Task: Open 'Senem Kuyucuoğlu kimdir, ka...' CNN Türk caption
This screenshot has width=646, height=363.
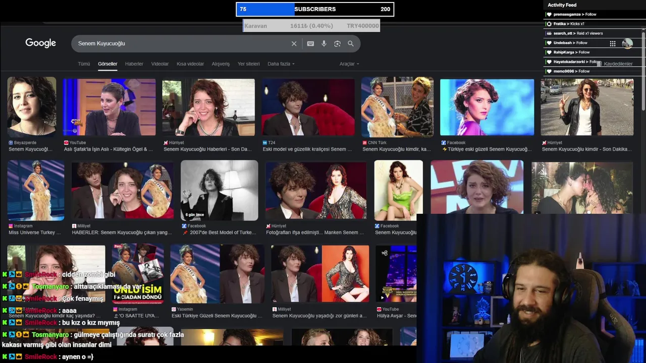Action: (x=397, y=149)
